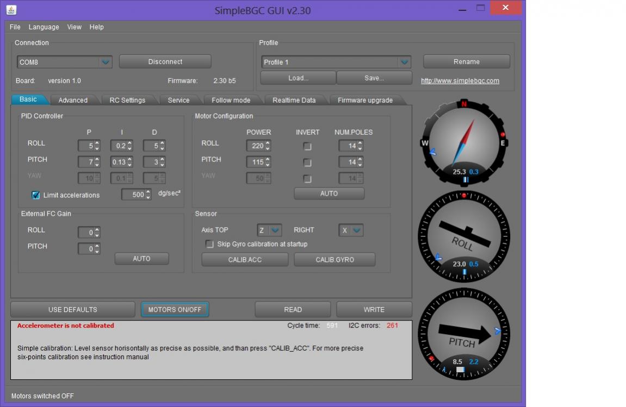The width and height of the screenshot is (626, 407).
Task: Open the Firmware upgrade tab
Action: (365, 100)
